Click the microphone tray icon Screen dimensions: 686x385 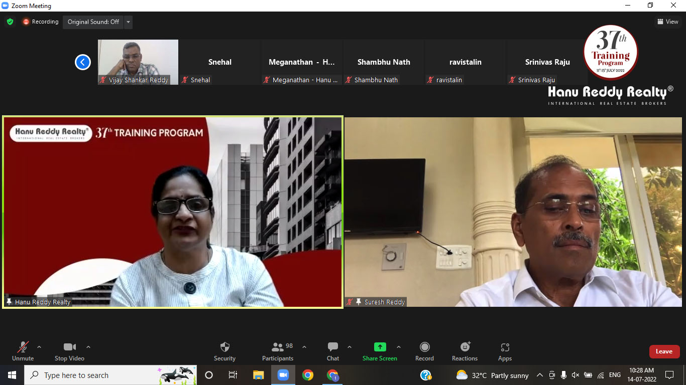(x=564, y=375)
